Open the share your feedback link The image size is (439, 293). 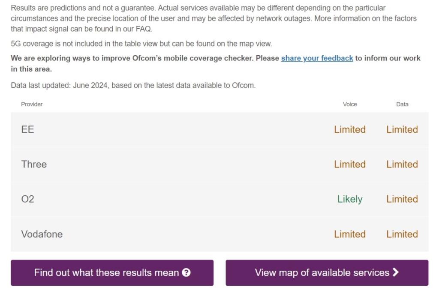(317, 58)
